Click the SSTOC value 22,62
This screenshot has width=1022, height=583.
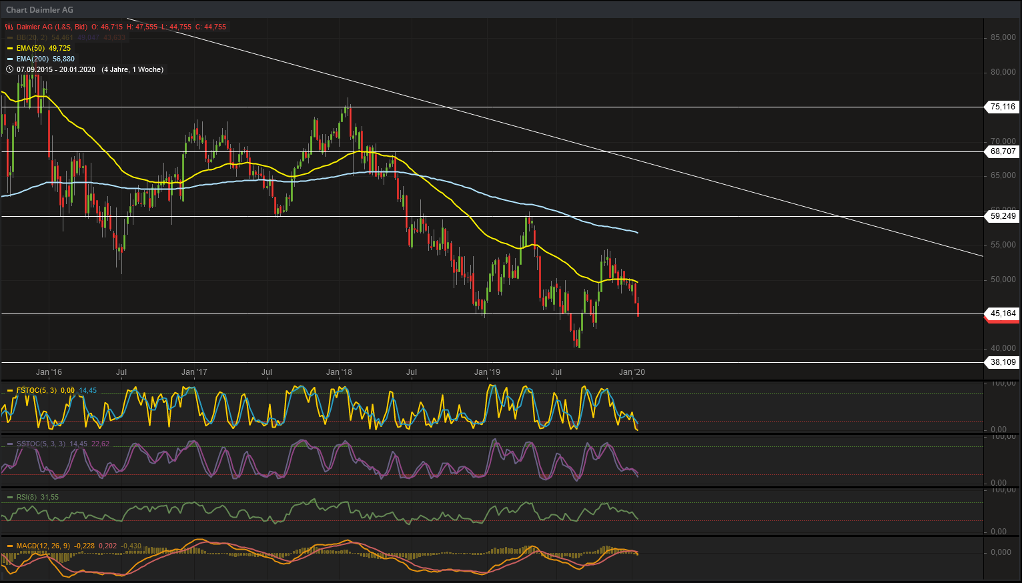pos(101,444)
